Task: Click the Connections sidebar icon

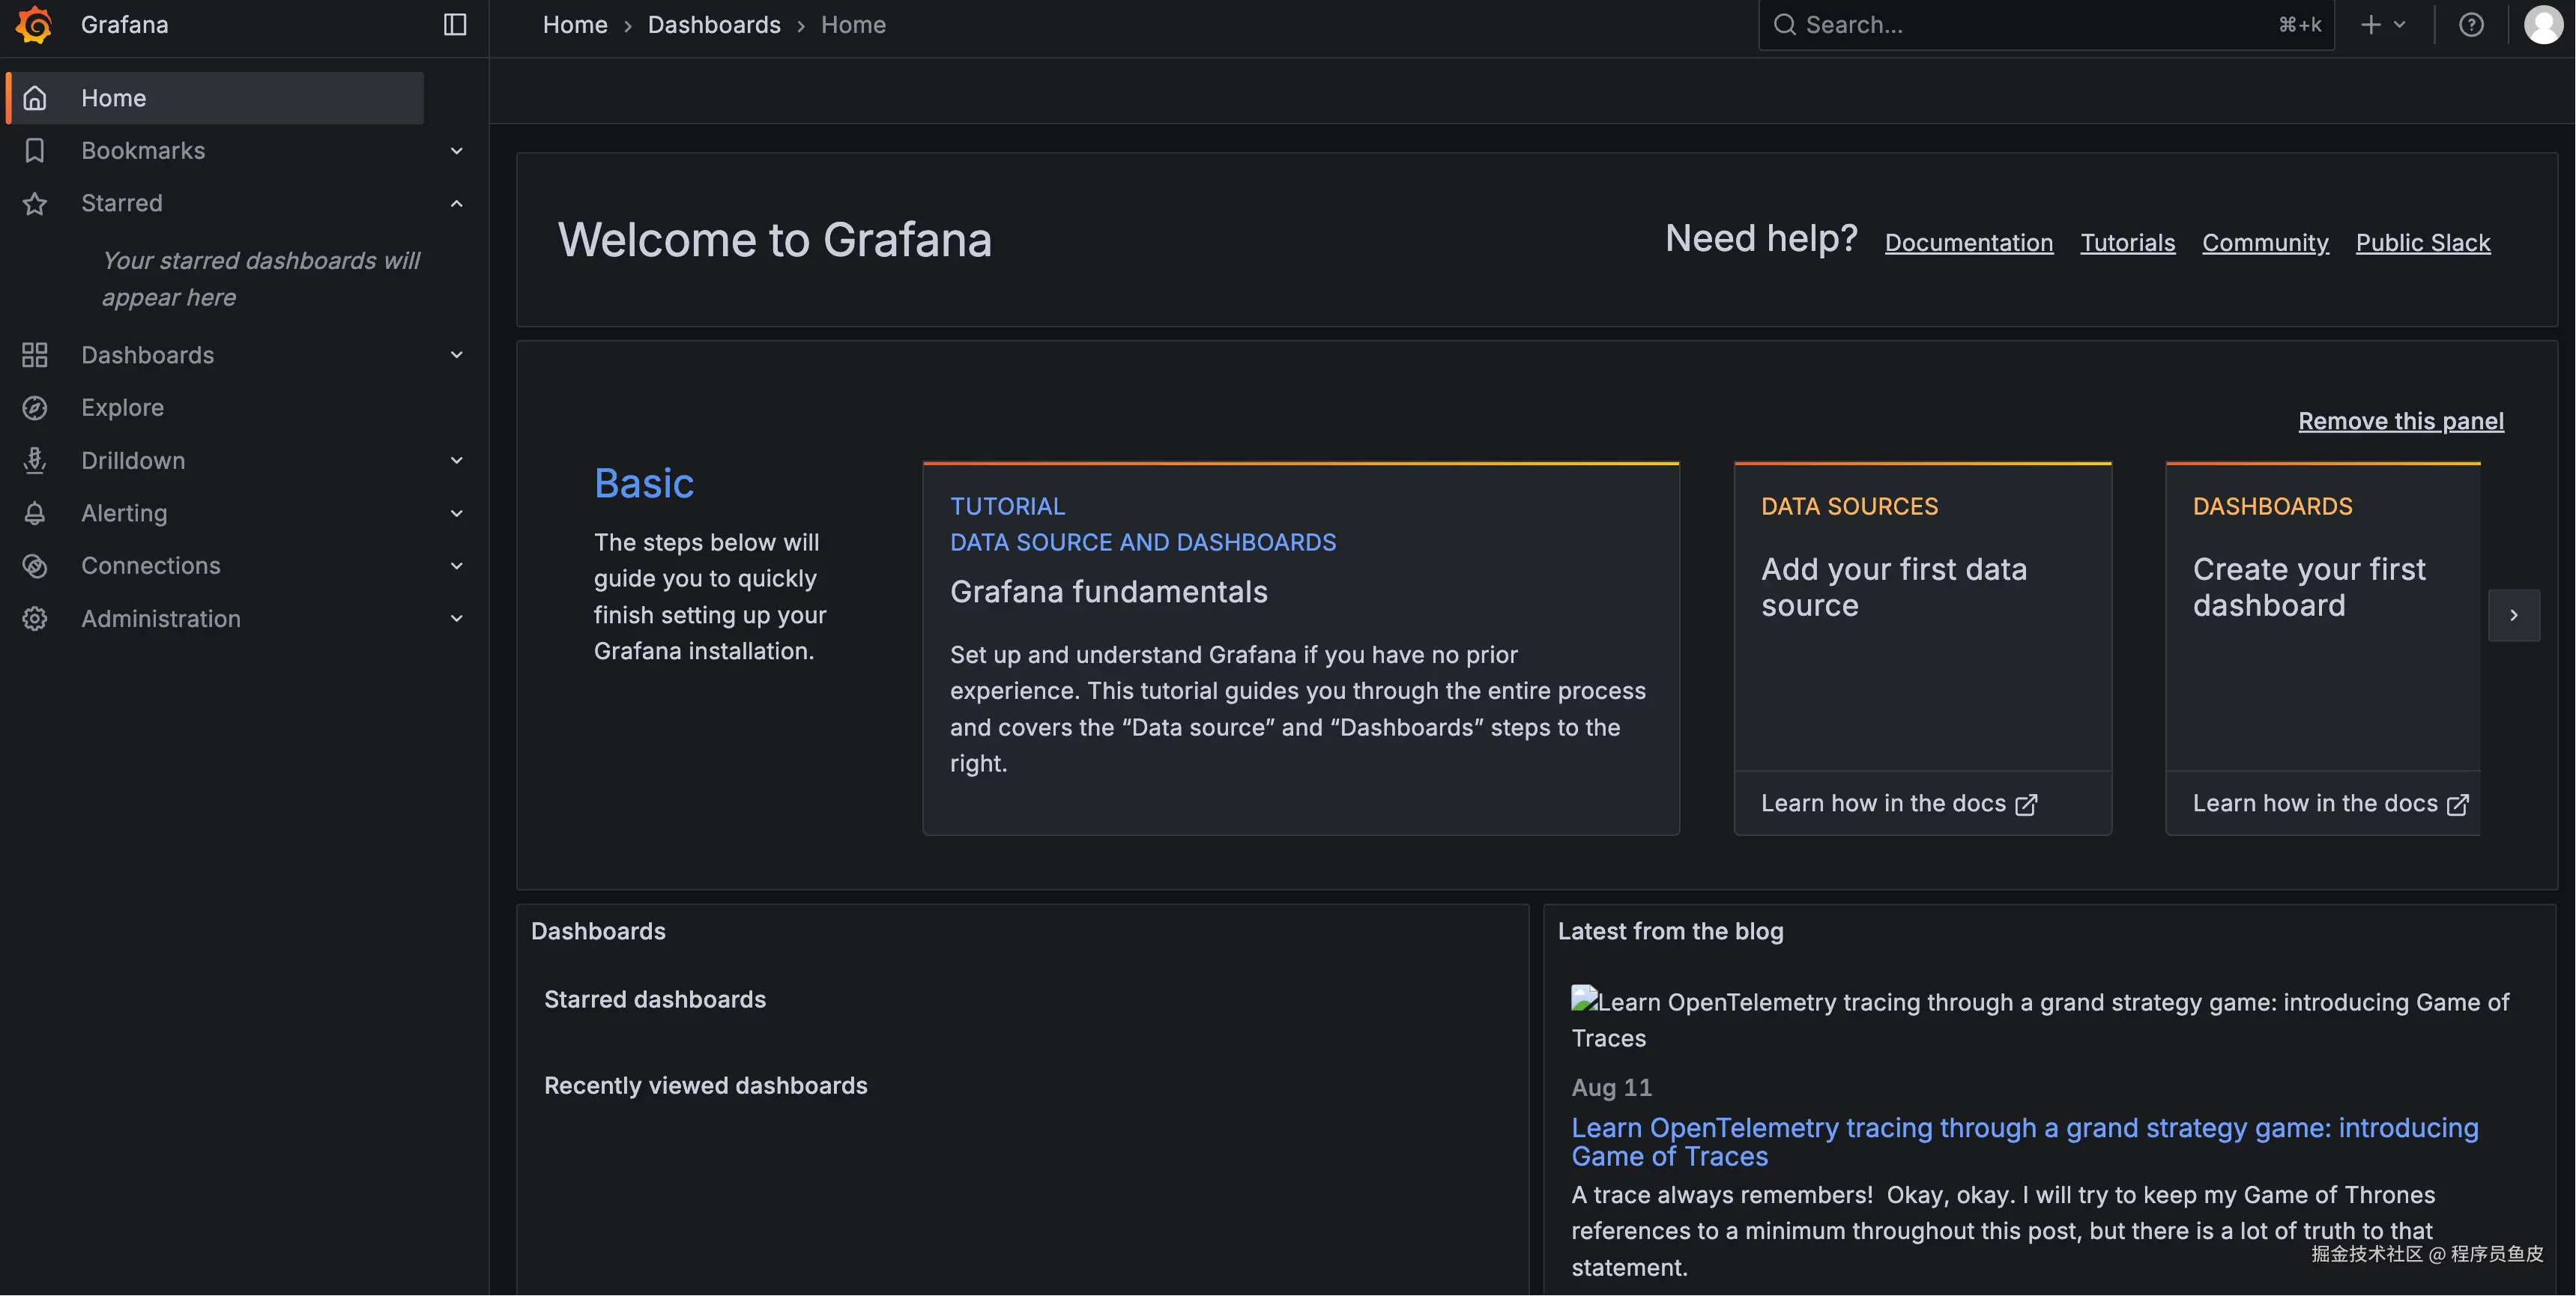Action: (x=35, y=566)
